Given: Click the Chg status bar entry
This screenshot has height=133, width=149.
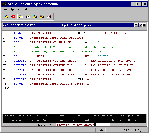Looking at the screenshot, I should tap(138, 130).
